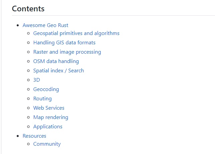Open the Routing link

point(42,99)
